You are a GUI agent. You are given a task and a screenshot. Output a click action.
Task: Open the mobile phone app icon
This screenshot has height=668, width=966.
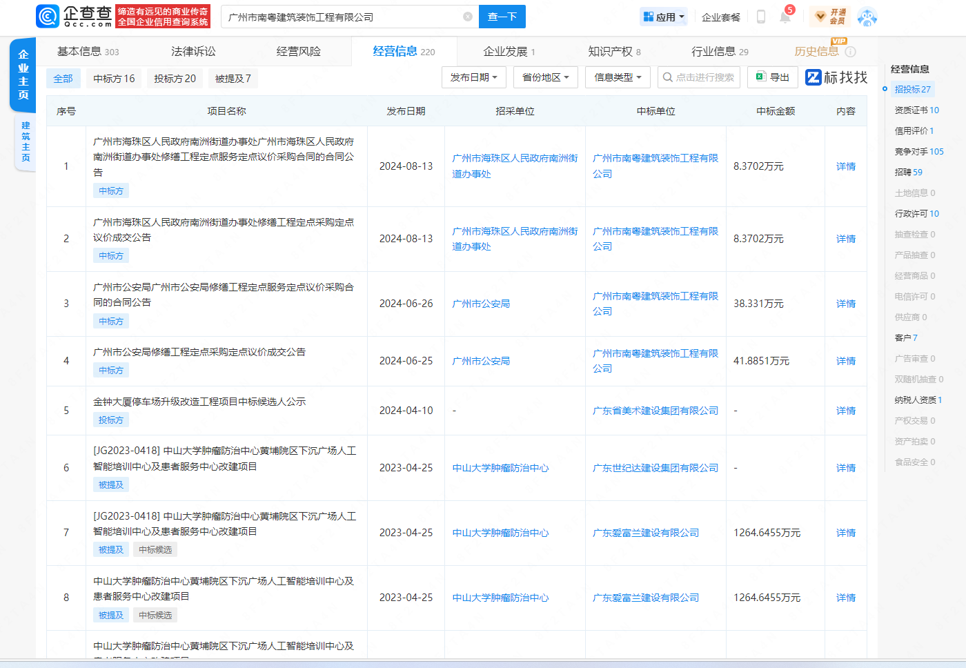tap(761, 17)
